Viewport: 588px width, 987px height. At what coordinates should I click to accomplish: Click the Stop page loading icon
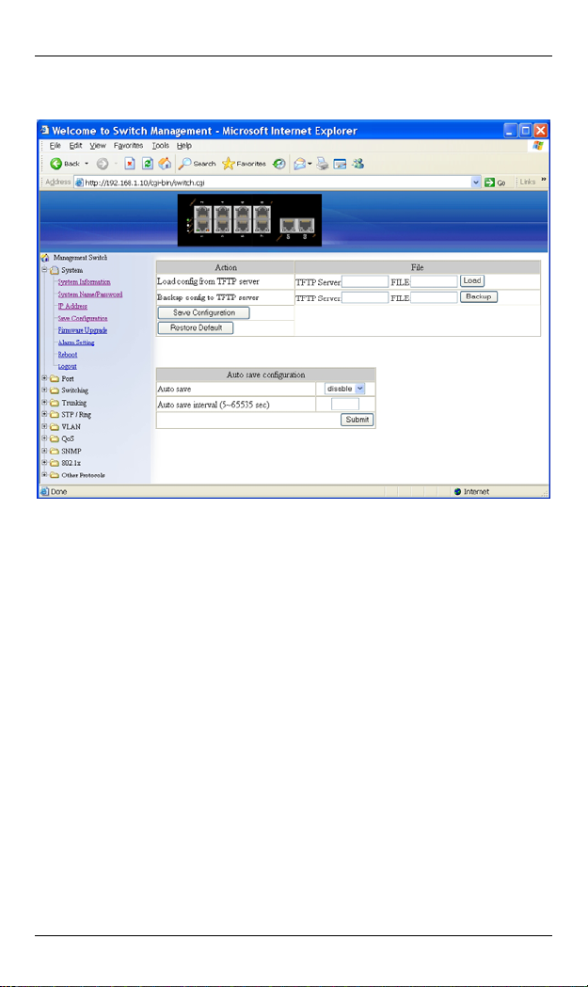click(x=130, y=164)
